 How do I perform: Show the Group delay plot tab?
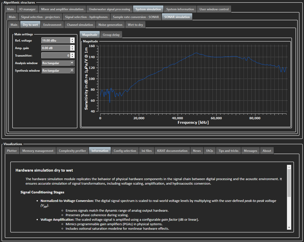111,35
